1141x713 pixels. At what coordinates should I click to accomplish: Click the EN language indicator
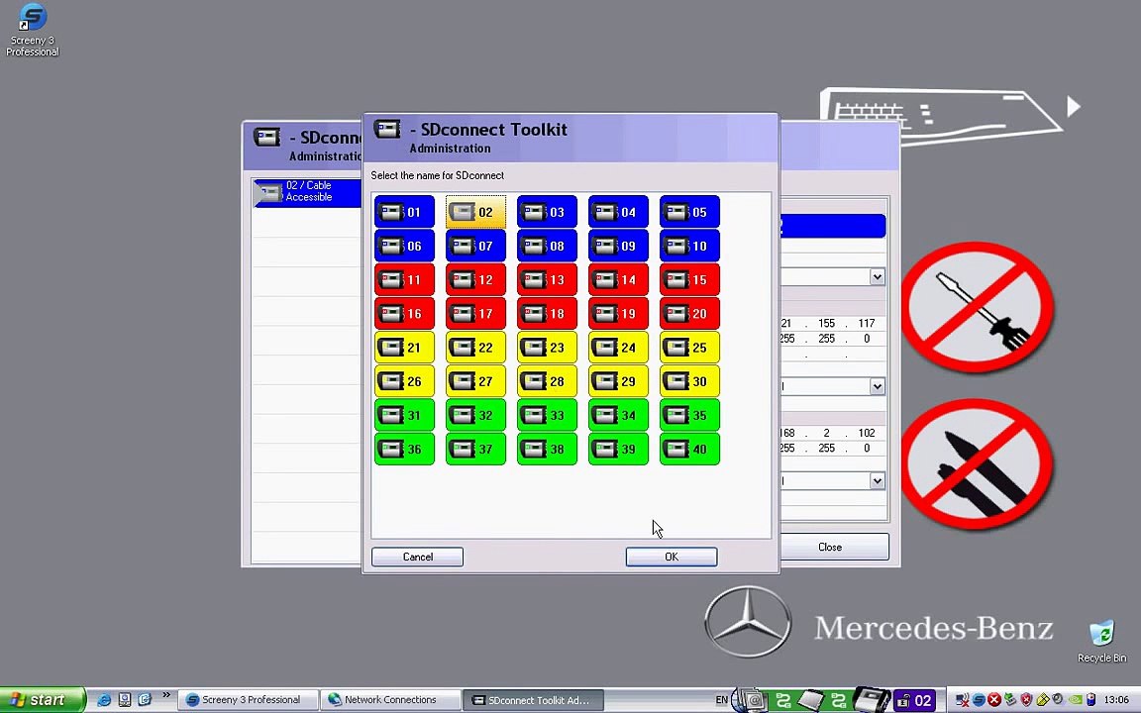tap(721, 700)
